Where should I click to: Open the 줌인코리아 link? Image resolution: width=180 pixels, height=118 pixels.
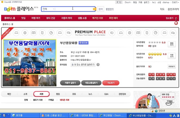(173, 9)
